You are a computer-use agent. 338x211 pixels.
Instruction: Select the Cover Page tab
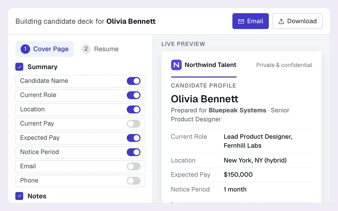click(45, 49)
